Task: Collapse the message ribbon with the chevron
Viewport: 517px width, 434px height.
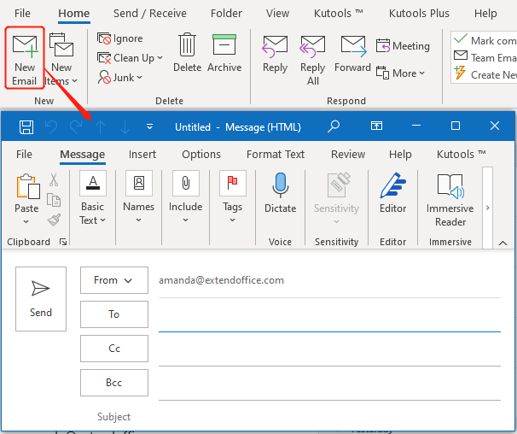Action: pyautogui.click(x=503, y=243)
